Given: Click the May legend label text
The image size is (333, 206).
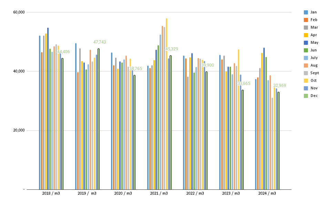Looking at the screenshot, I should point(314,43).
